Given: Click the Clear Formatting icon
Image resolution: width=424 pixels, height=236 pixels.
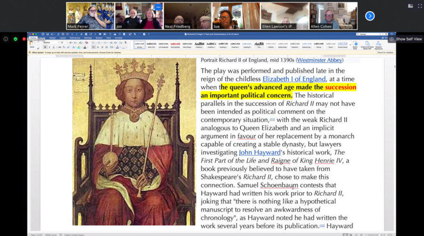Looking at the screenshot, I should pyautogui.click(x=87, y=43).
